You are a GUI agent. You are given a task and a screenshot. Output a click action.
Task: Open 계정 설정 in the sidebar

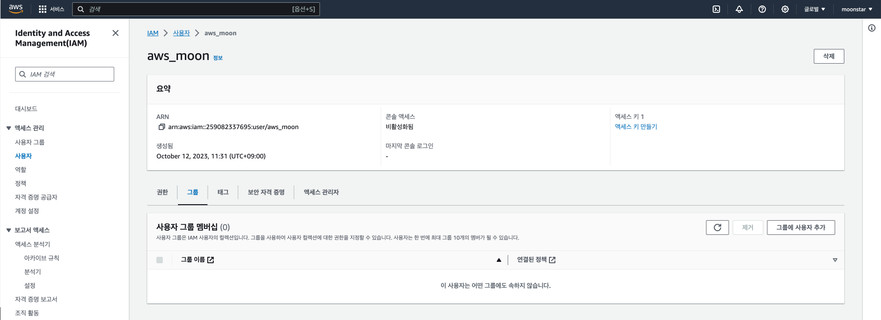click(x=27, y=211)
